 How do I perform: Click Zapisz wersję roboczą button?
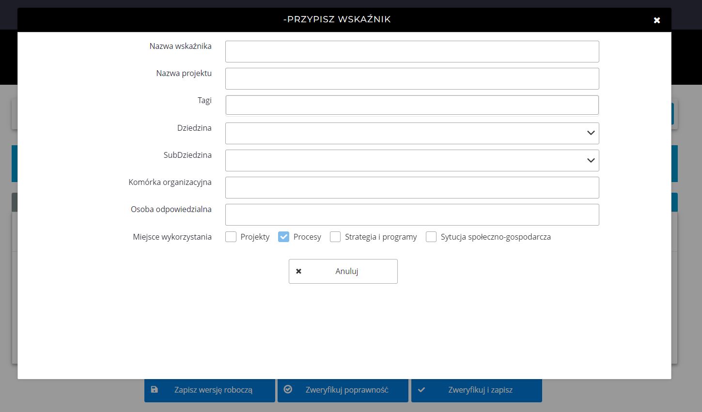click(210, 390)
